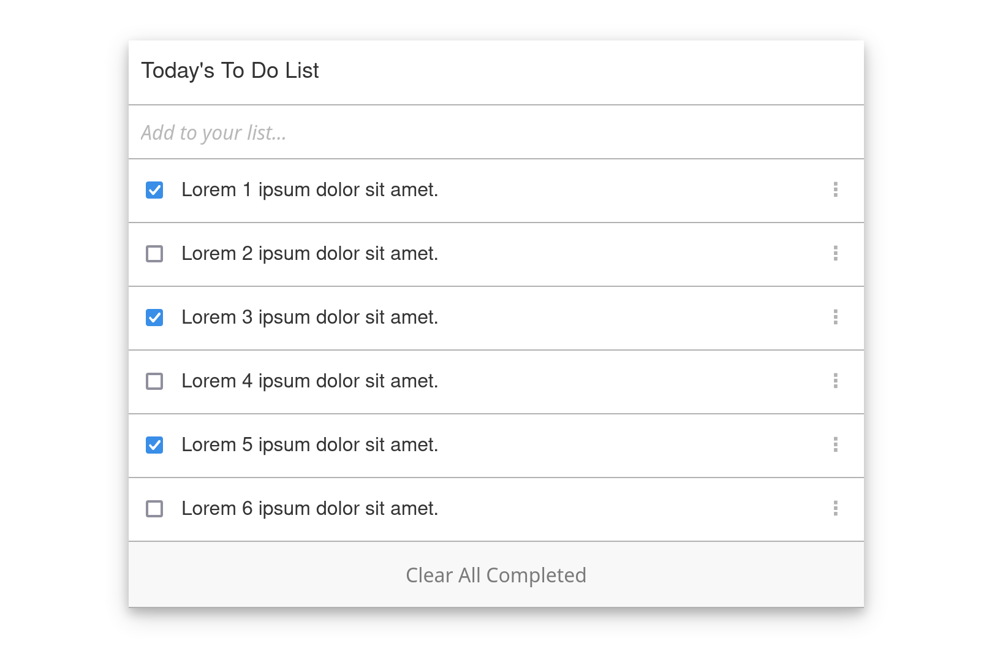
Task: Open the kebab menu on Lorem 3
Action: [836, 318]
